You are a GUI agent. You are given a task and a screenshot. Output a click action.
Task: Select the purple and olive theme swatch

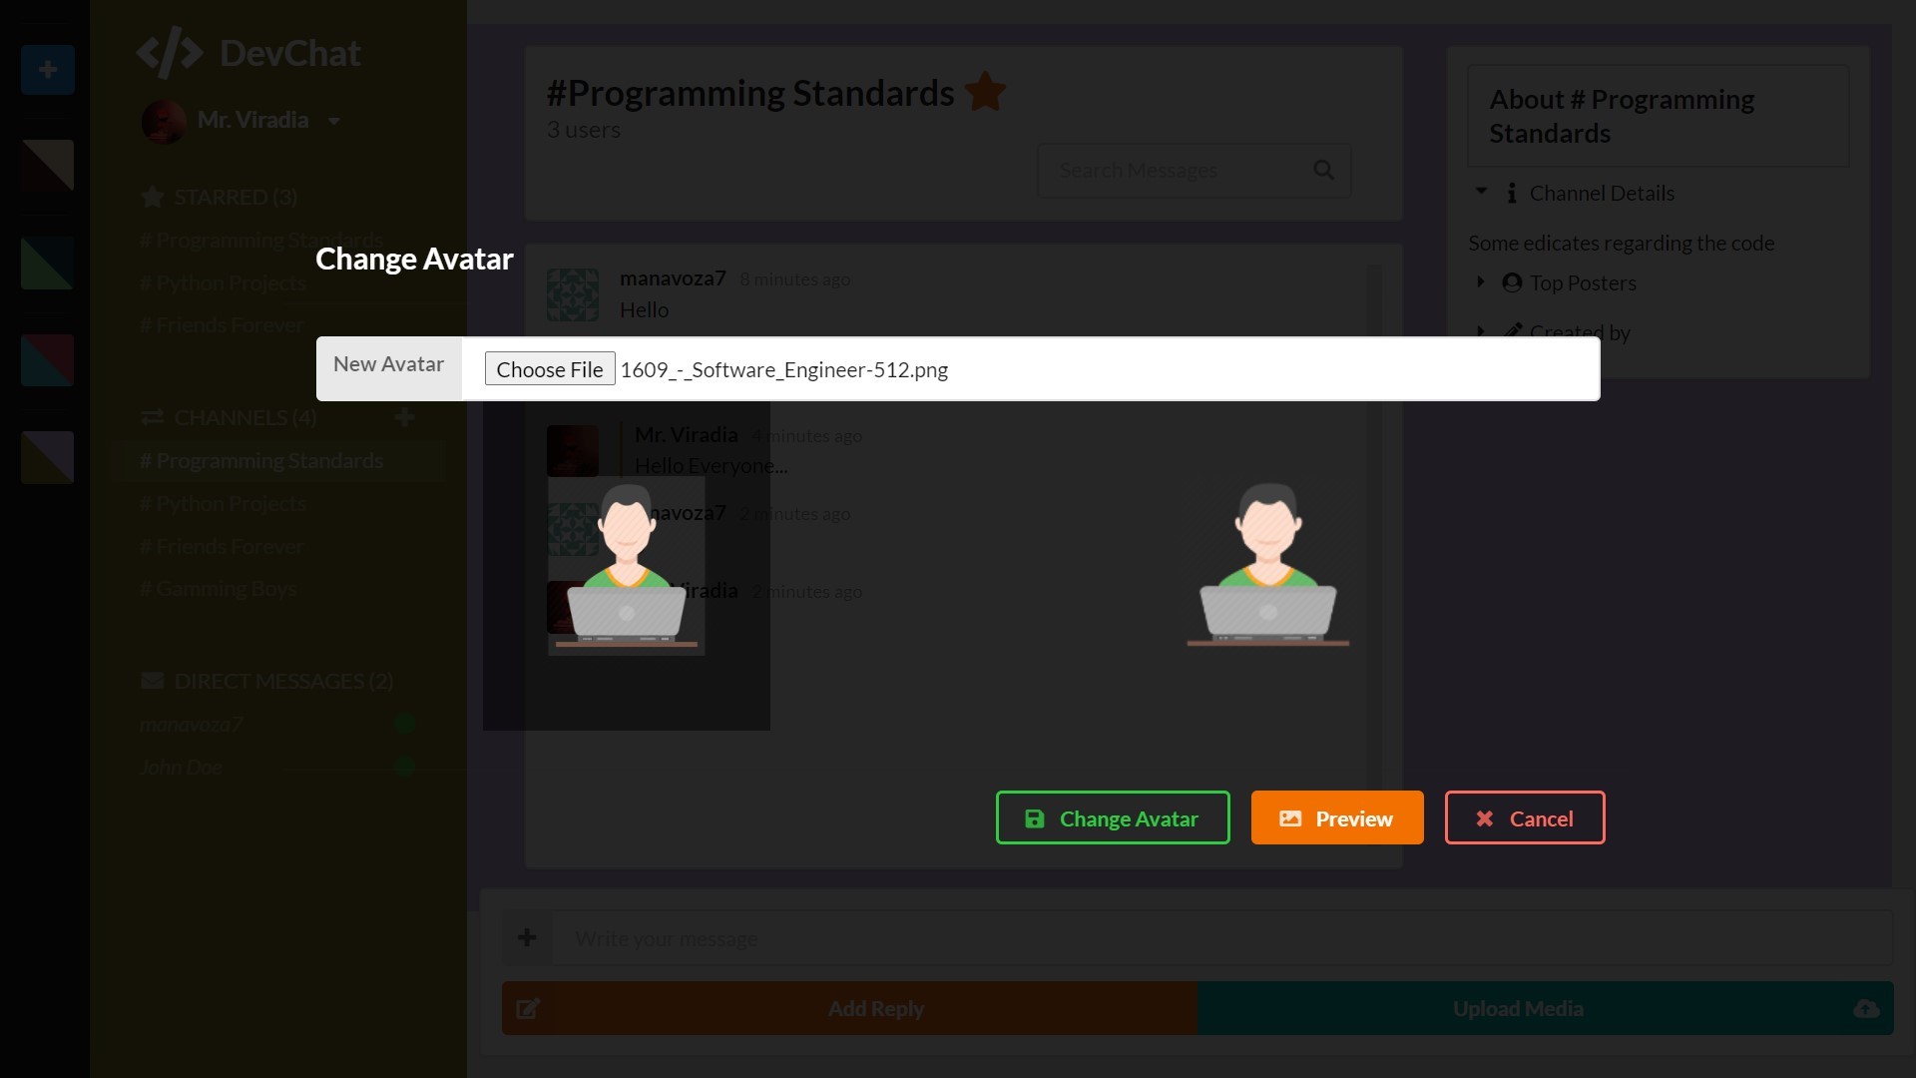click(x=48, y=457)
